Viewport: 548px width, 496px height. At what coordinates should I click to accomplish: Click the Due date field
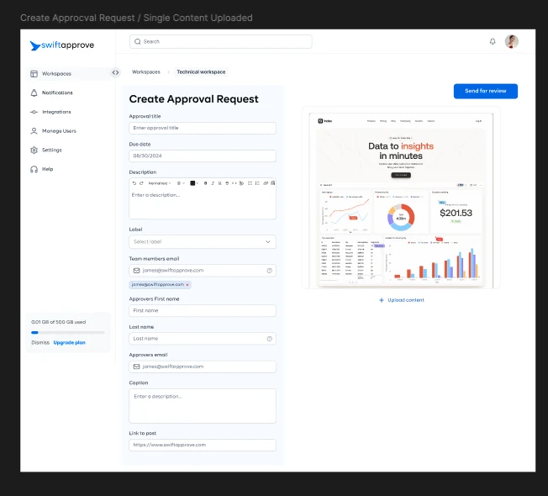coord(203,156)
